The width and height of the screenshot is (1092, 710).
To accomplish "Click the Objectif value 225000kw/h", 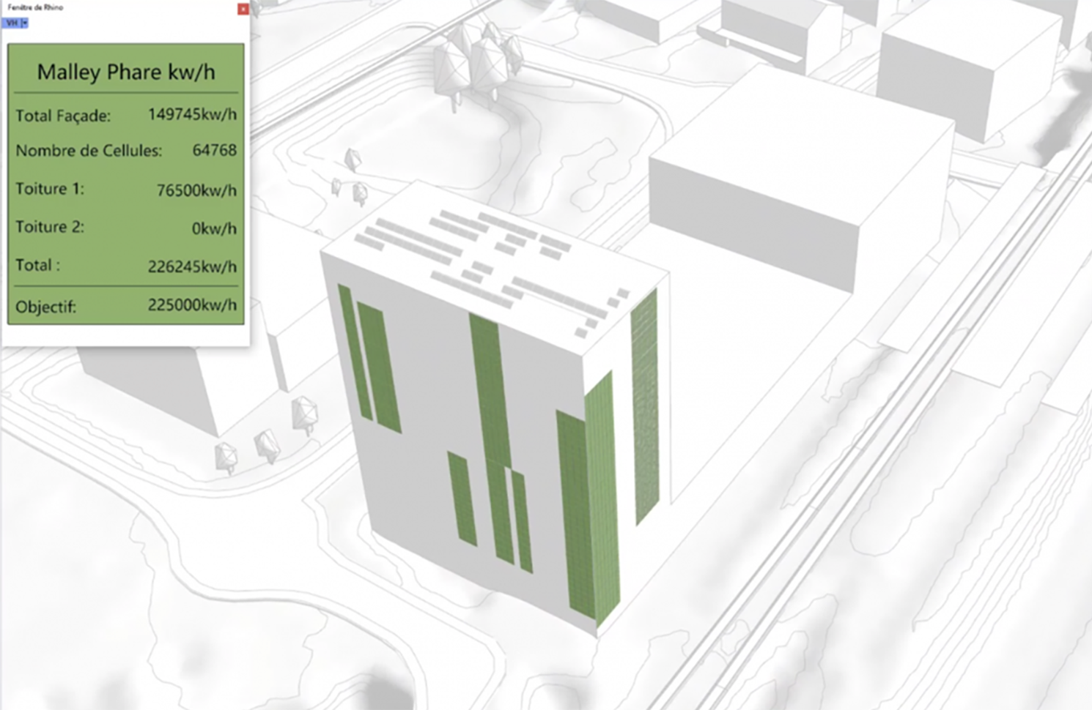I will tap(192, 305).
